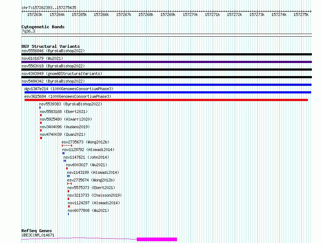Open nsv5575373 (Ebert2021) label
This screenshot has width=322, height=243.
(x=91, y=188)
